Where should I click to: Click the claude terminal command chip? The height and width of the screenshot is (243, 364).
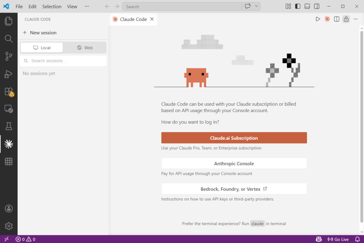(257, 224)
